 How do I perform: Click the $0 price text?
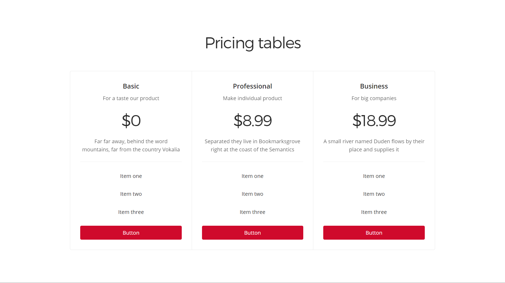[x=131, y=121]
